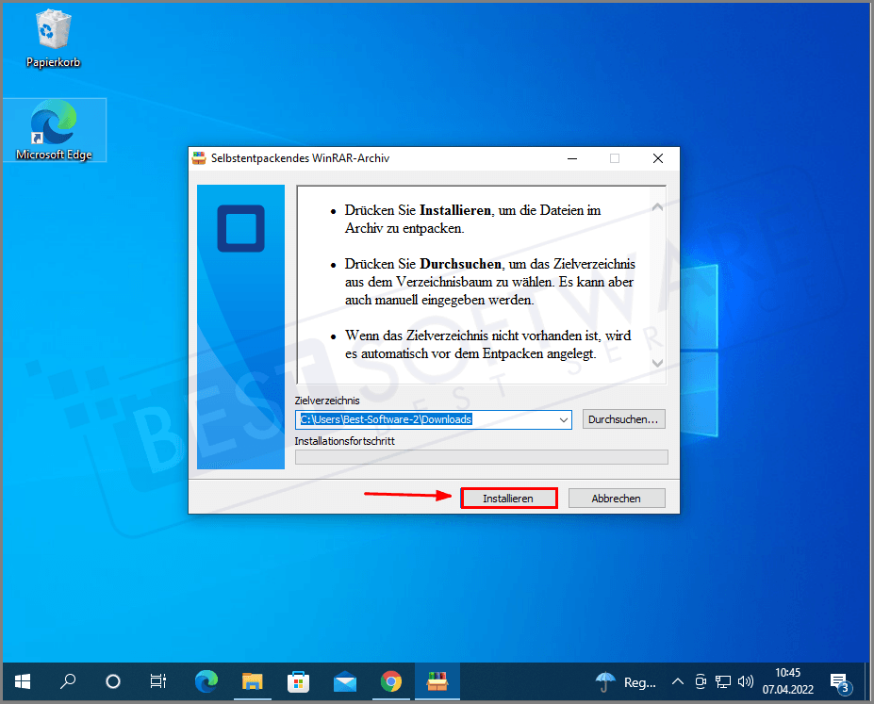Open Task View from the taskbar
This screenshot has height=704, width=874.
(x=157, y=681)
